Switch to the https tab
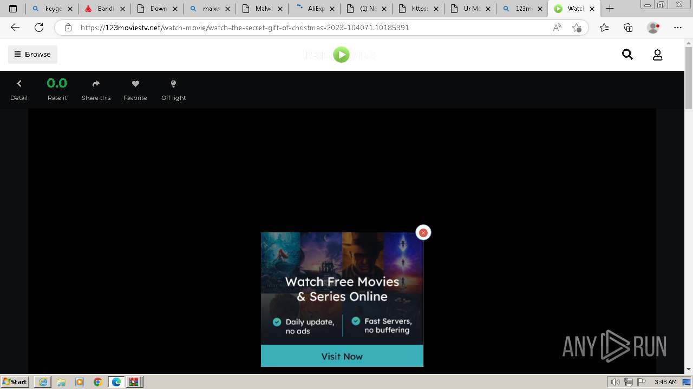 click(420, 9)
